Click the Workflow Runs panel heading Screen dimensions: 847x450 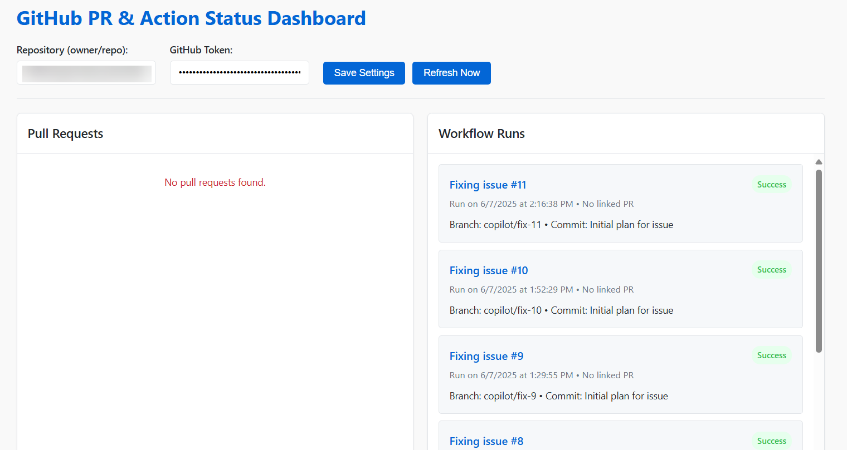tap(481, 133)
